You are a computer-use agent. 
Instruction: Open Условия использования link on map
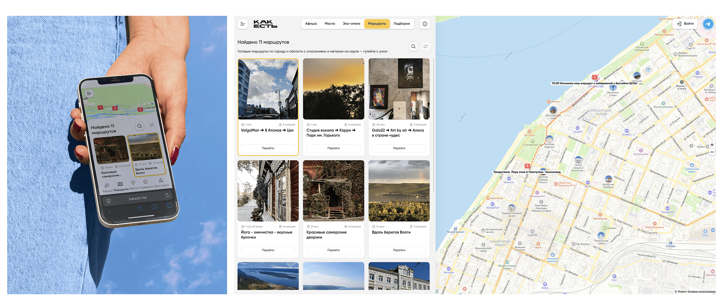pyautogui.click(x=701, y=292)
